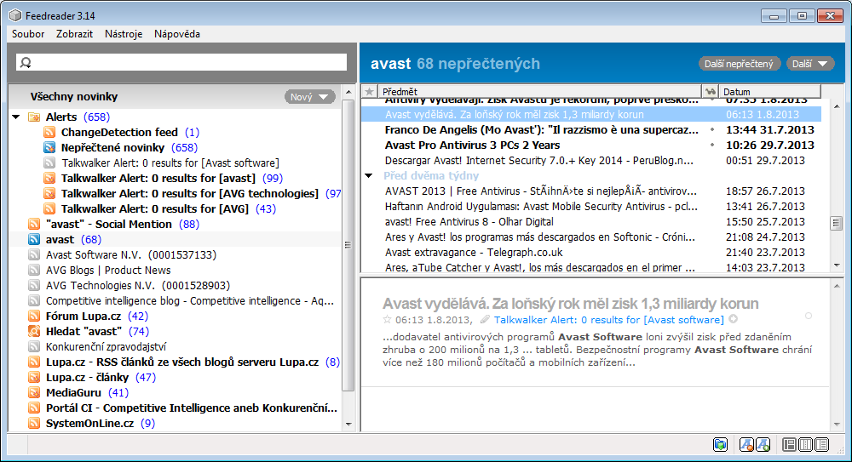Click the star column header icon
The height and width of the screenshot is (462, 852).
point(369,91)
